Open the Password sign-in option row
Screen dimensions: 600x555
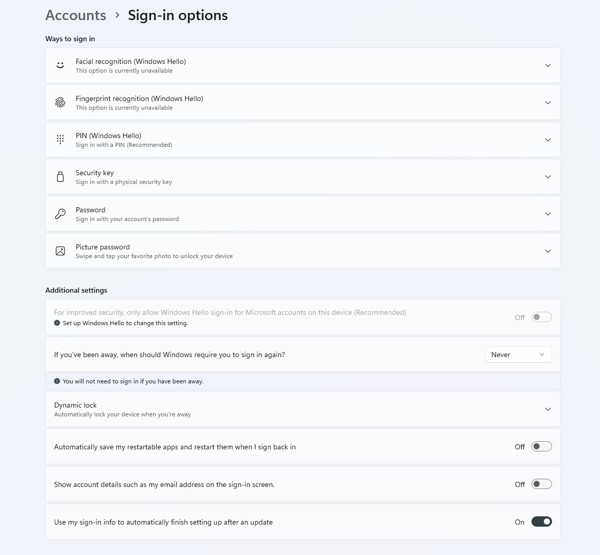click(x=303, y=214)
